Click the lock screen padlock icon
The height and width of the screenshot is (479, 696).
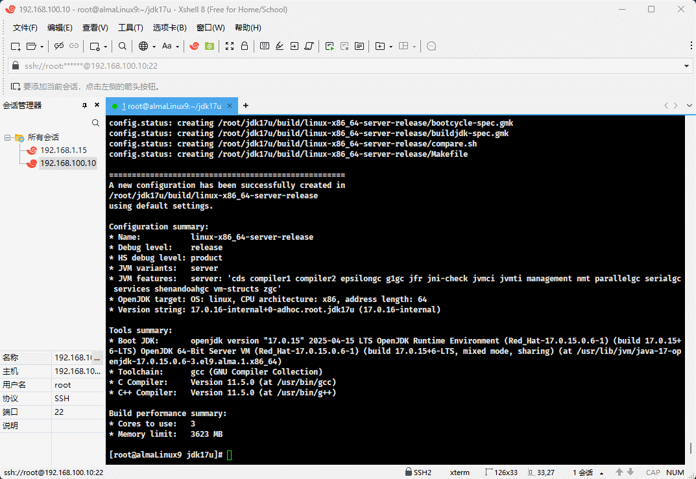pyautogui.click(x=245, y=46)
